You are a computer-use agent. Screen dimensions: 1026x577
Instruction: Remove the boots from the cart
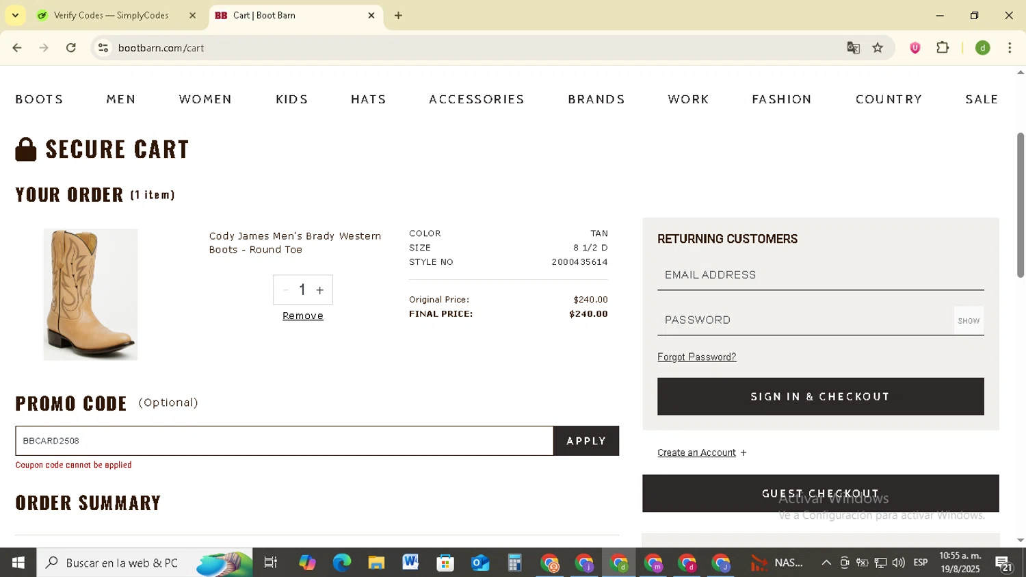(x=303, y=316)
